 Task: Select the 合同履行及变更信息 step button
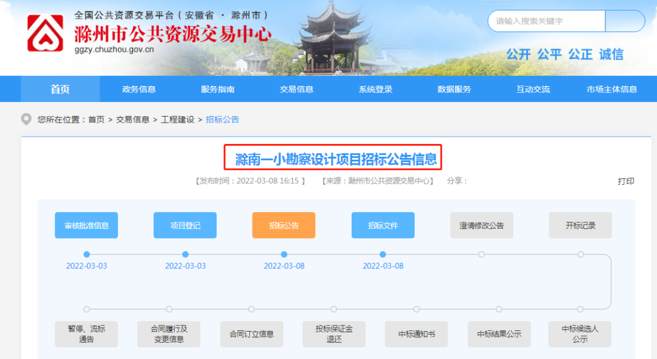[169, 334]
